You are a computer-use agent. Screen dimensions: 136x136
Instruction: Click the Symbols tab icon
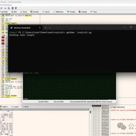pyautogui.click(x=31, y=12)
